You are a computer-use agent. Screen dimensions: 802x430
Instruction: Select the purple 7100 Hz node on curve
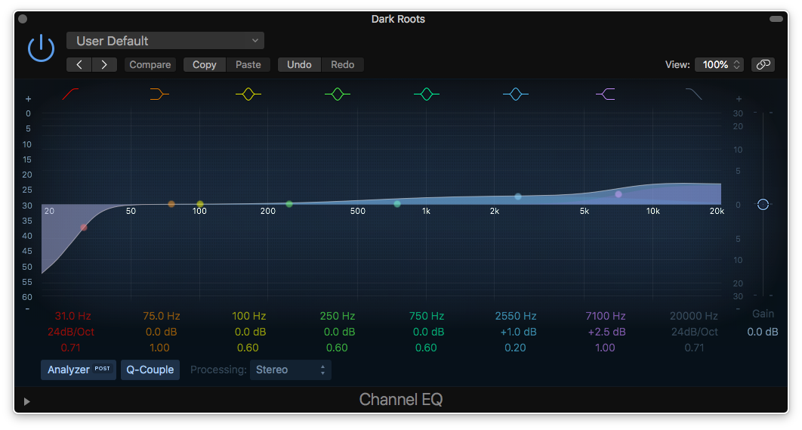(618, 194)
